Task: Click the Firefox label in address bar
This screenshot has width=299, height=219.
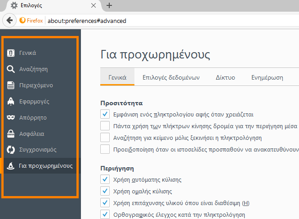Action: point(35,20)
